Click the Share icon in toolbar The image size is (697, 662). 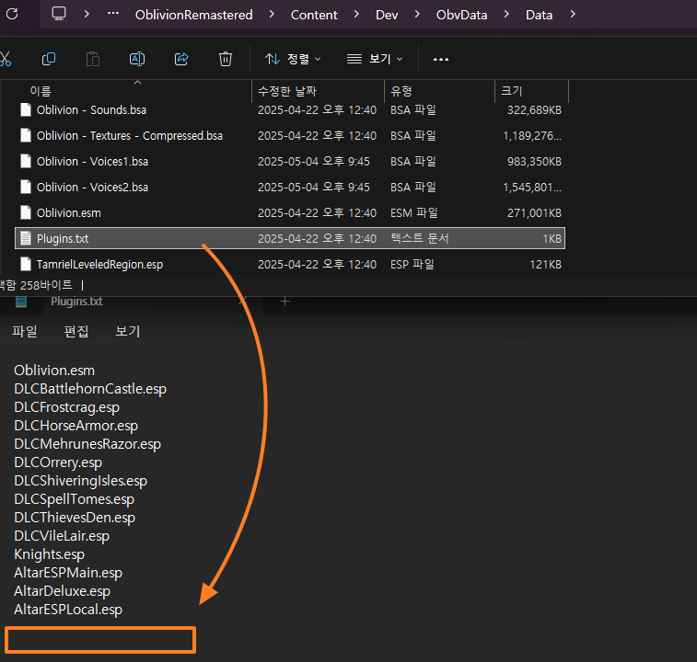pos(180,59)
